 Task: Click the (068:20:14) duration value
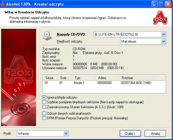click(115, 68)
